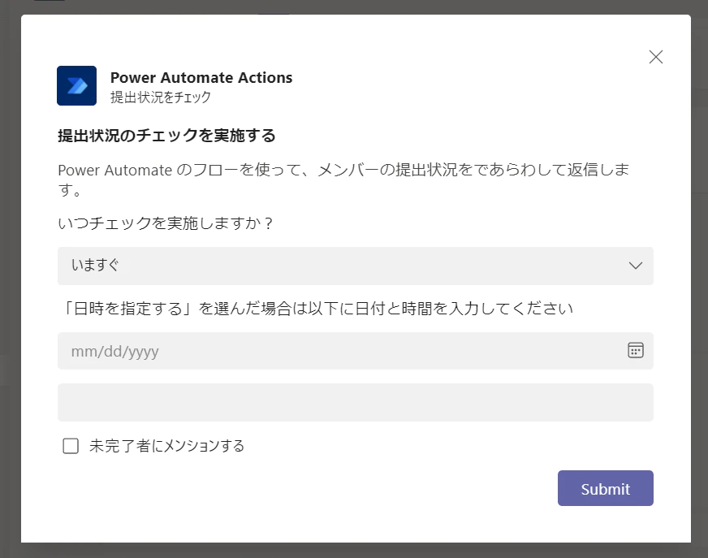Click the Power Automate Actions title

[201, 78]
